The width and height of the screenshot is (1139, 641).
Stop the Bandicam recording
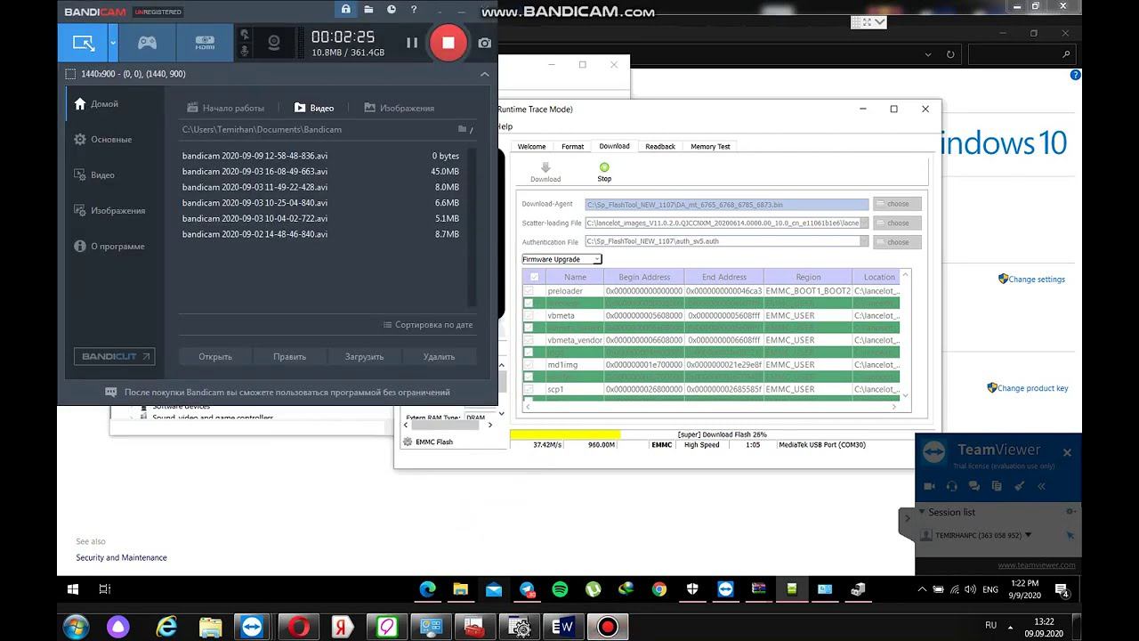pos(448,42)
